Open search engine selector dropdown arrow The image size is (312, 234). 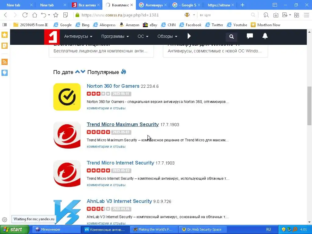[x=194, y=15]
